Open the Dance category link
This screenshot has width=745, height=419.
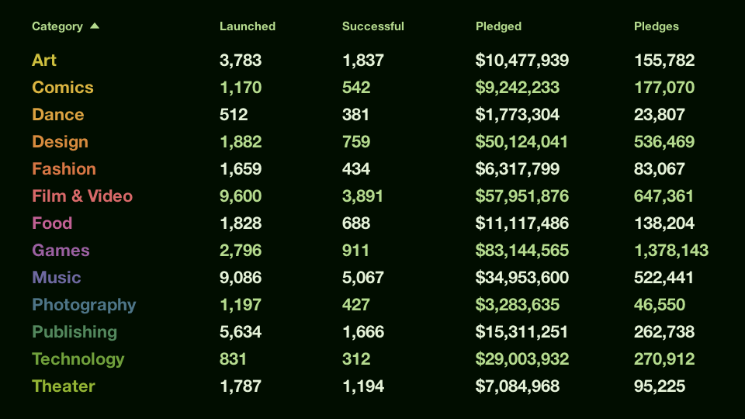click(58, 114)
